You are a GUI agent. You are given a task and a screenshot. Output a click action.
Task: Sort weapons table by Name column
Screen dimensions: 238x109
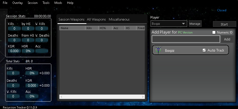[72, 28]
